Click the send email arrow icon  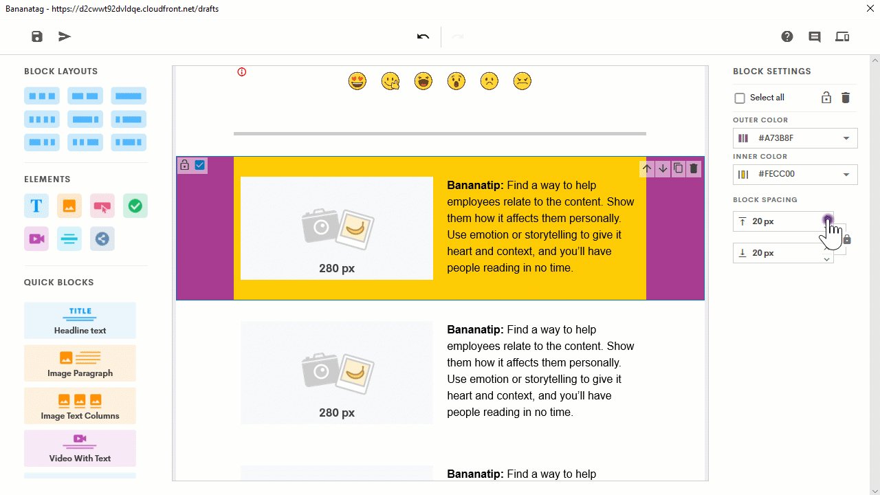coord(65,36)
